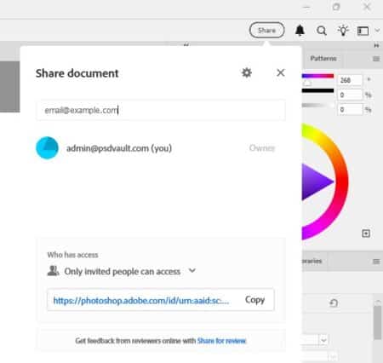Switch to the Patterns tab

[323, 59]
